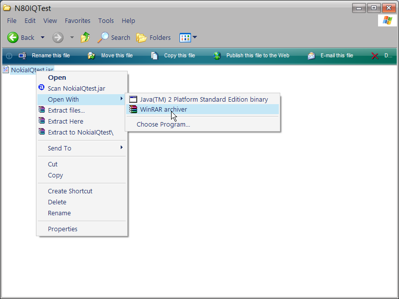Click the Windows flag logo
Image resolution: width=399 pixels, height=299 pixels.
[388, 20]
